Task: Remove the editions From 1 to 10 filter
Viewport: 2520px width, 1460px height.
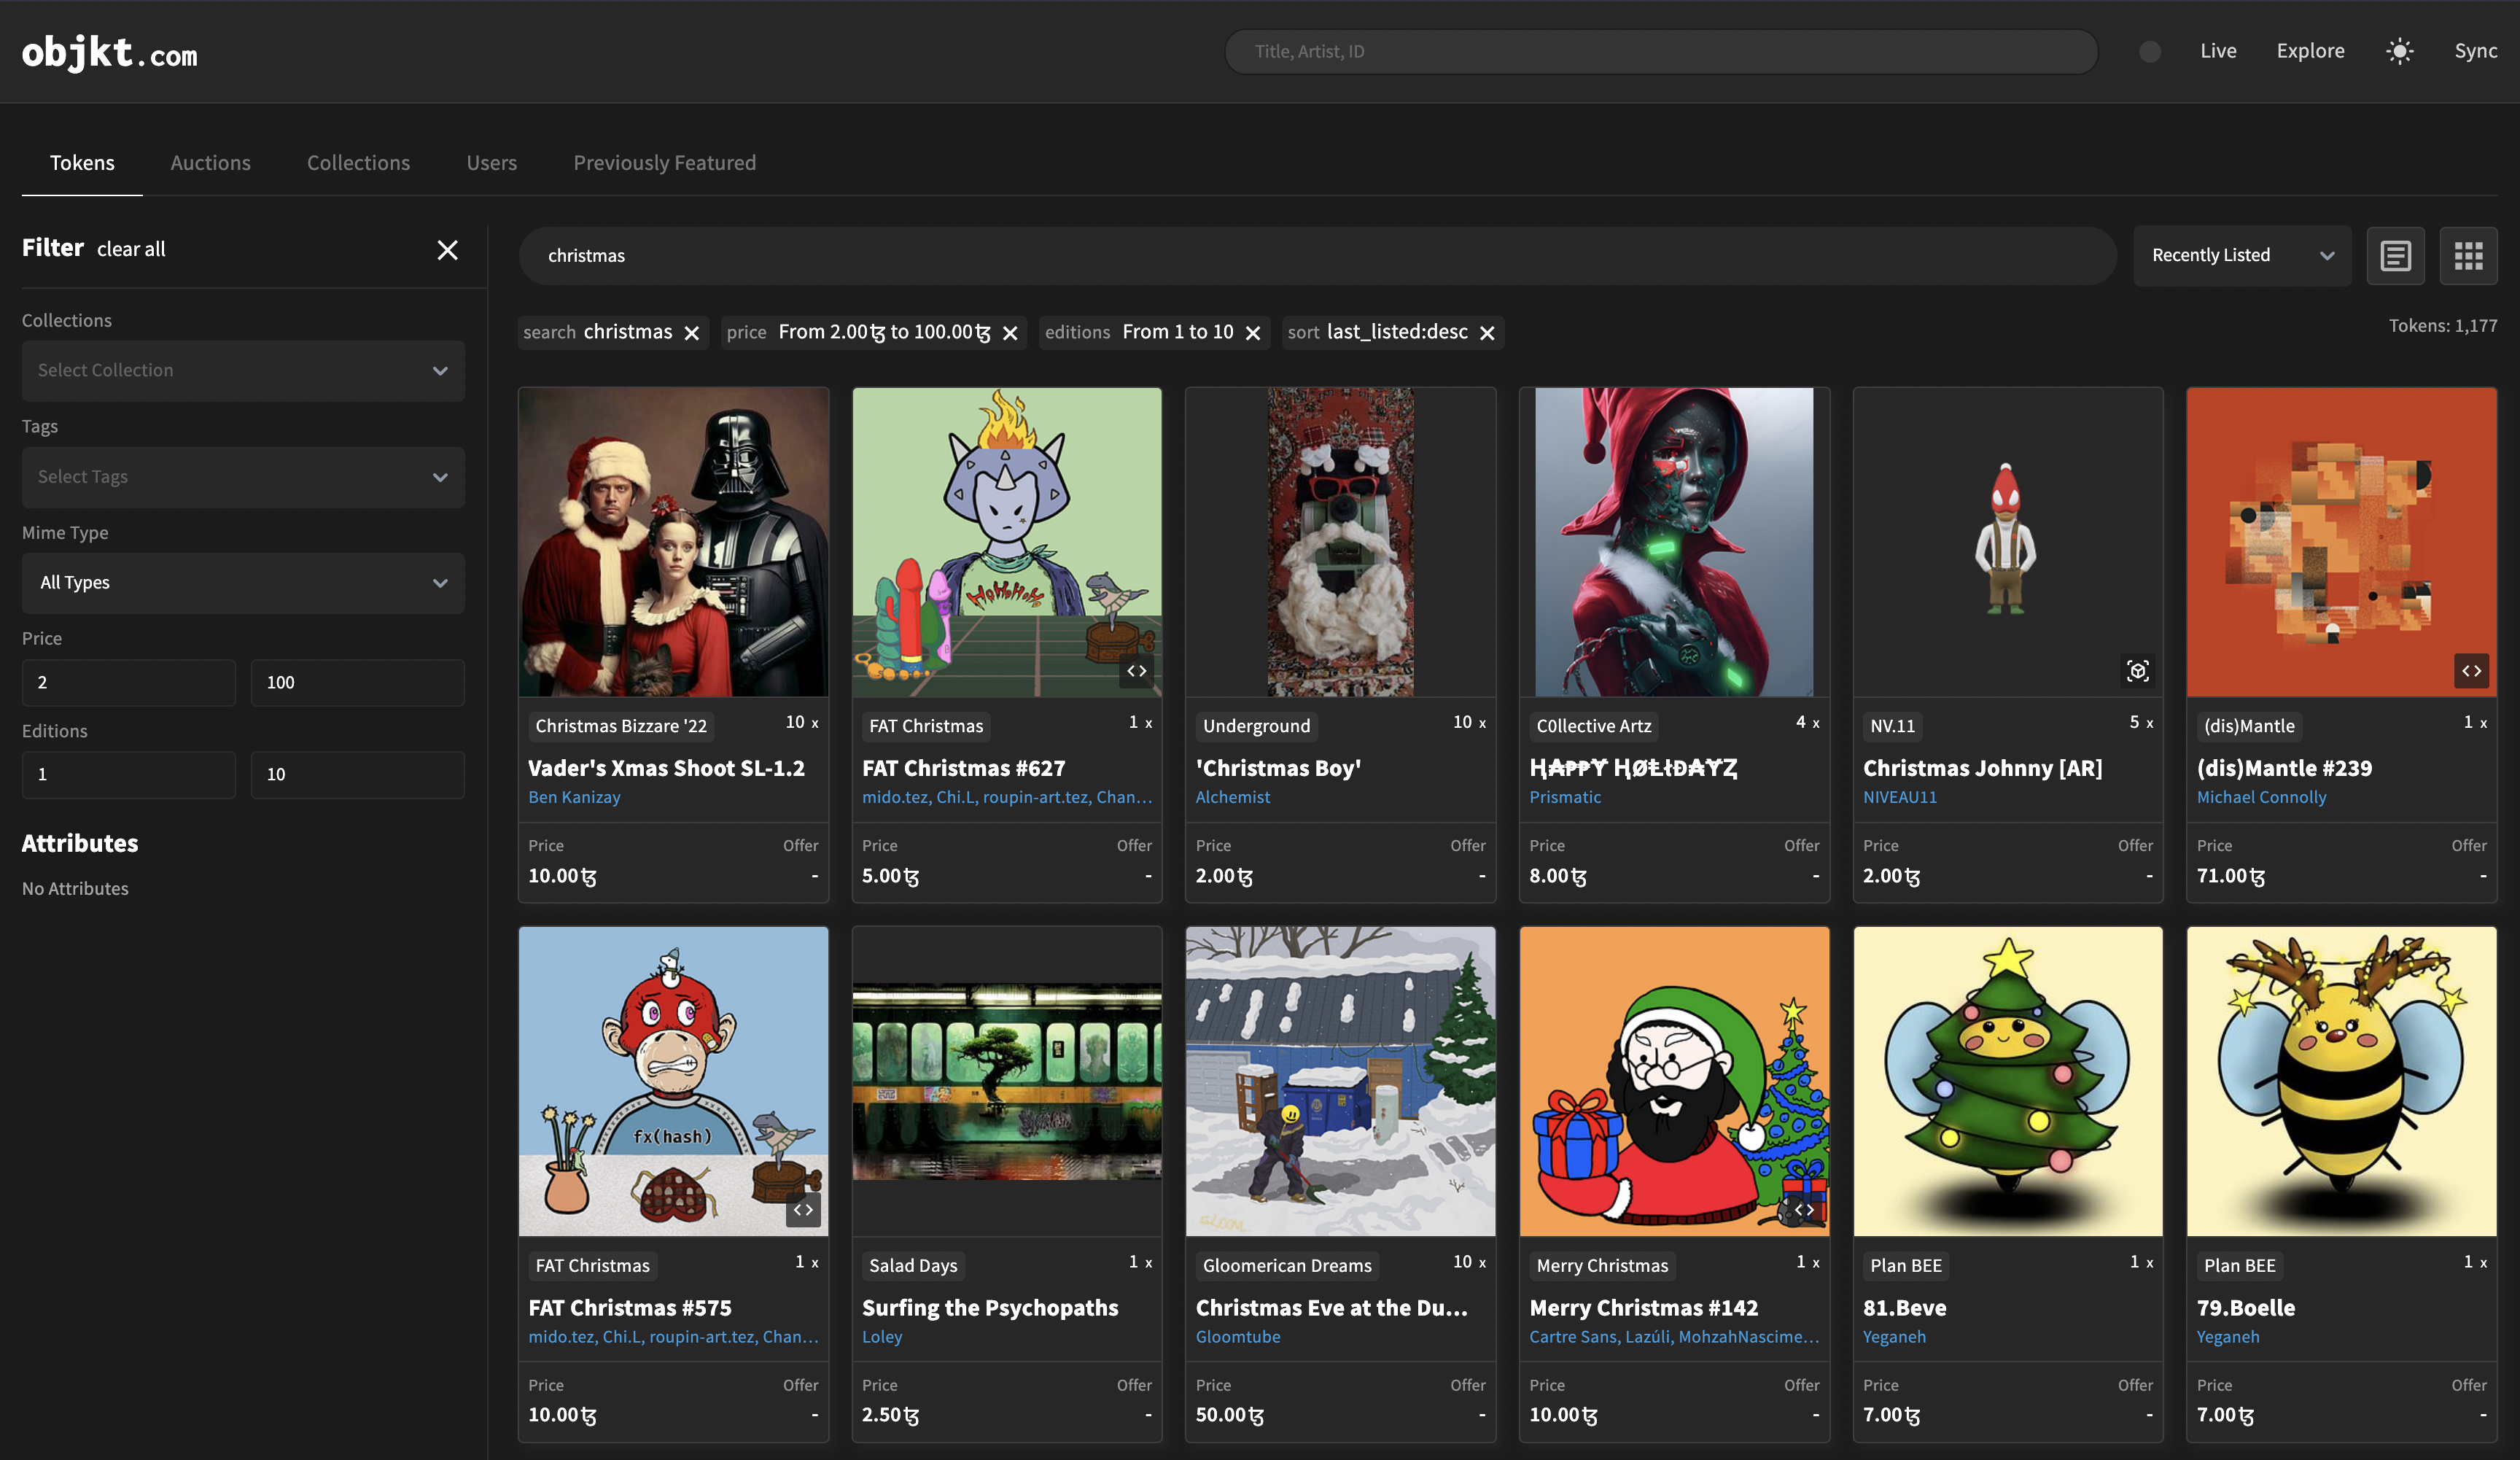Action: tap(1254, 332)
